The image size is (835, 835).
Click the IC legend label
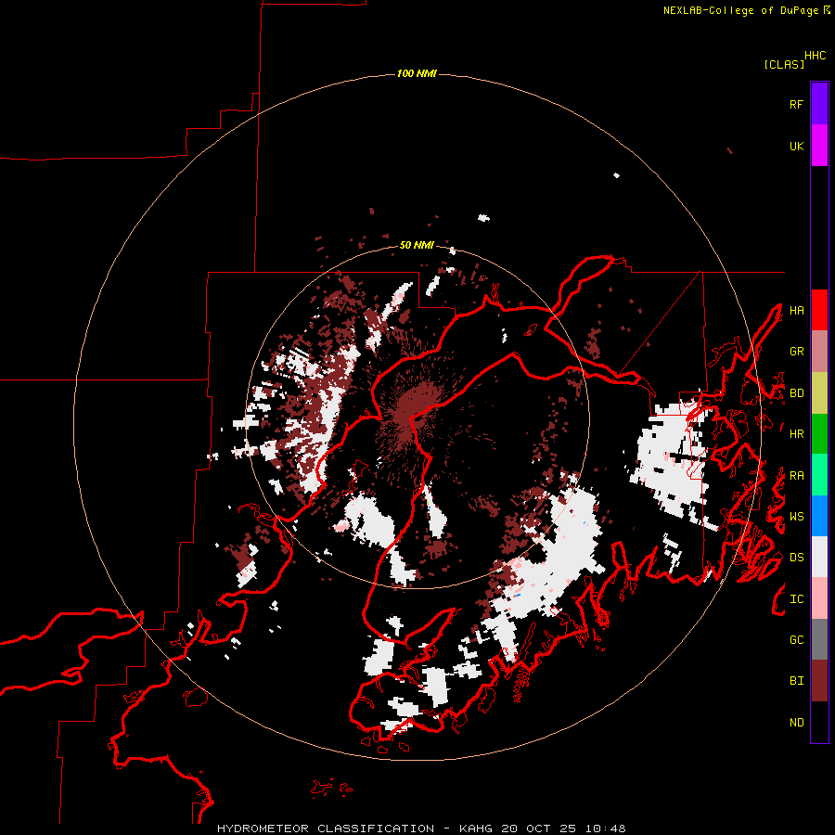point(796,599)
